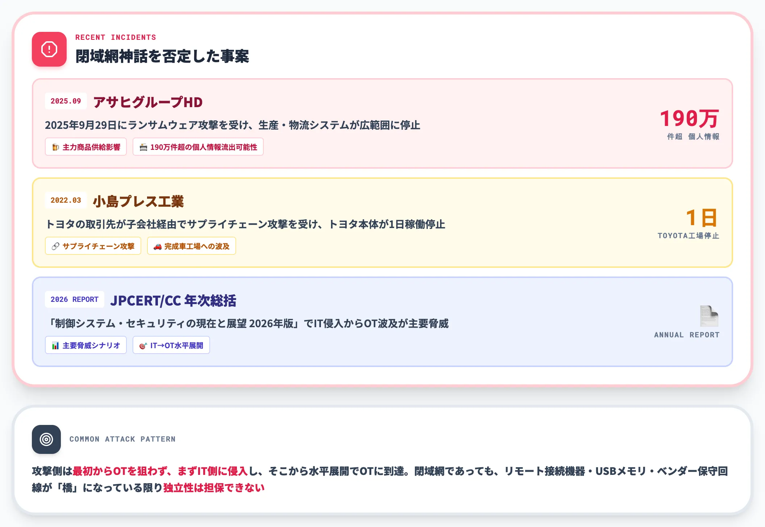Select the サプライチェーン攻撃 tag

pyautogui.click(x=93, y=246)
